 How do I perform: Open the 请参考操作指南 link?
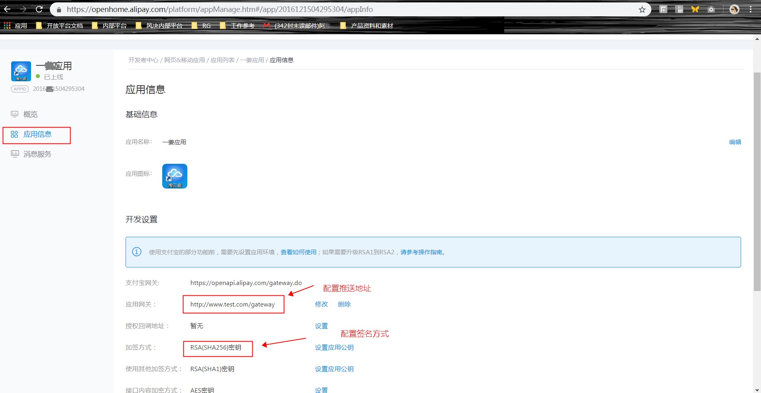click(421, 252)
